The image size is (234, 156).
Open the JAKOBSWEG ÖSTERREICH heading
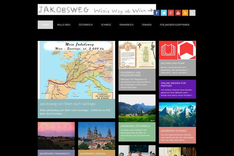[x=135, y=126]
